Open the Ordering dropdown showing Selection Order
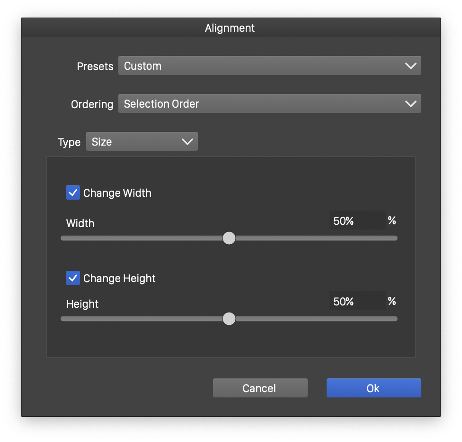 click(269, 104)
